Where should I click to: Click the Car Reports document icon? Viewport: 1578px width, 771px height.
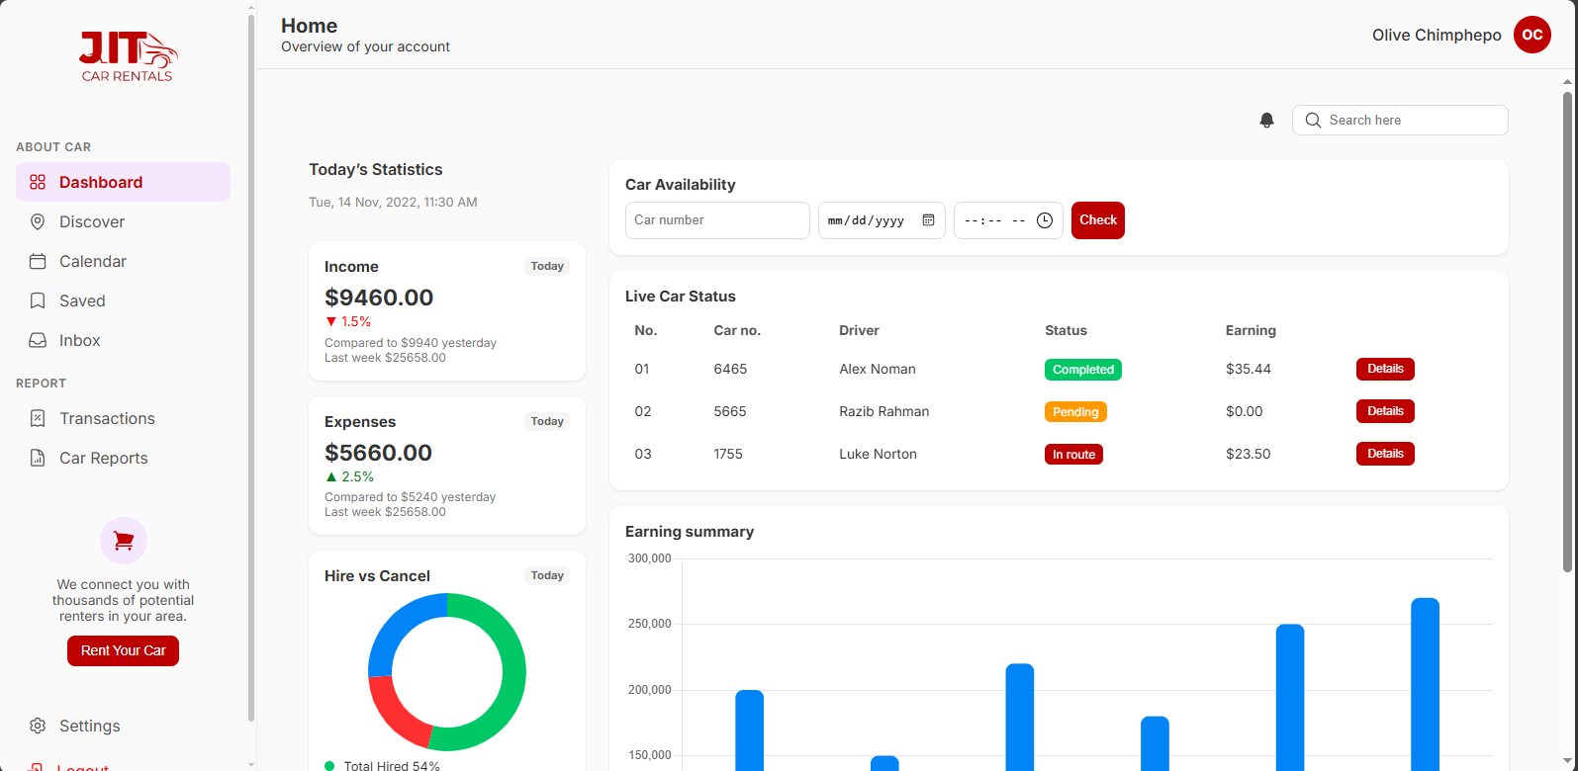38,458
